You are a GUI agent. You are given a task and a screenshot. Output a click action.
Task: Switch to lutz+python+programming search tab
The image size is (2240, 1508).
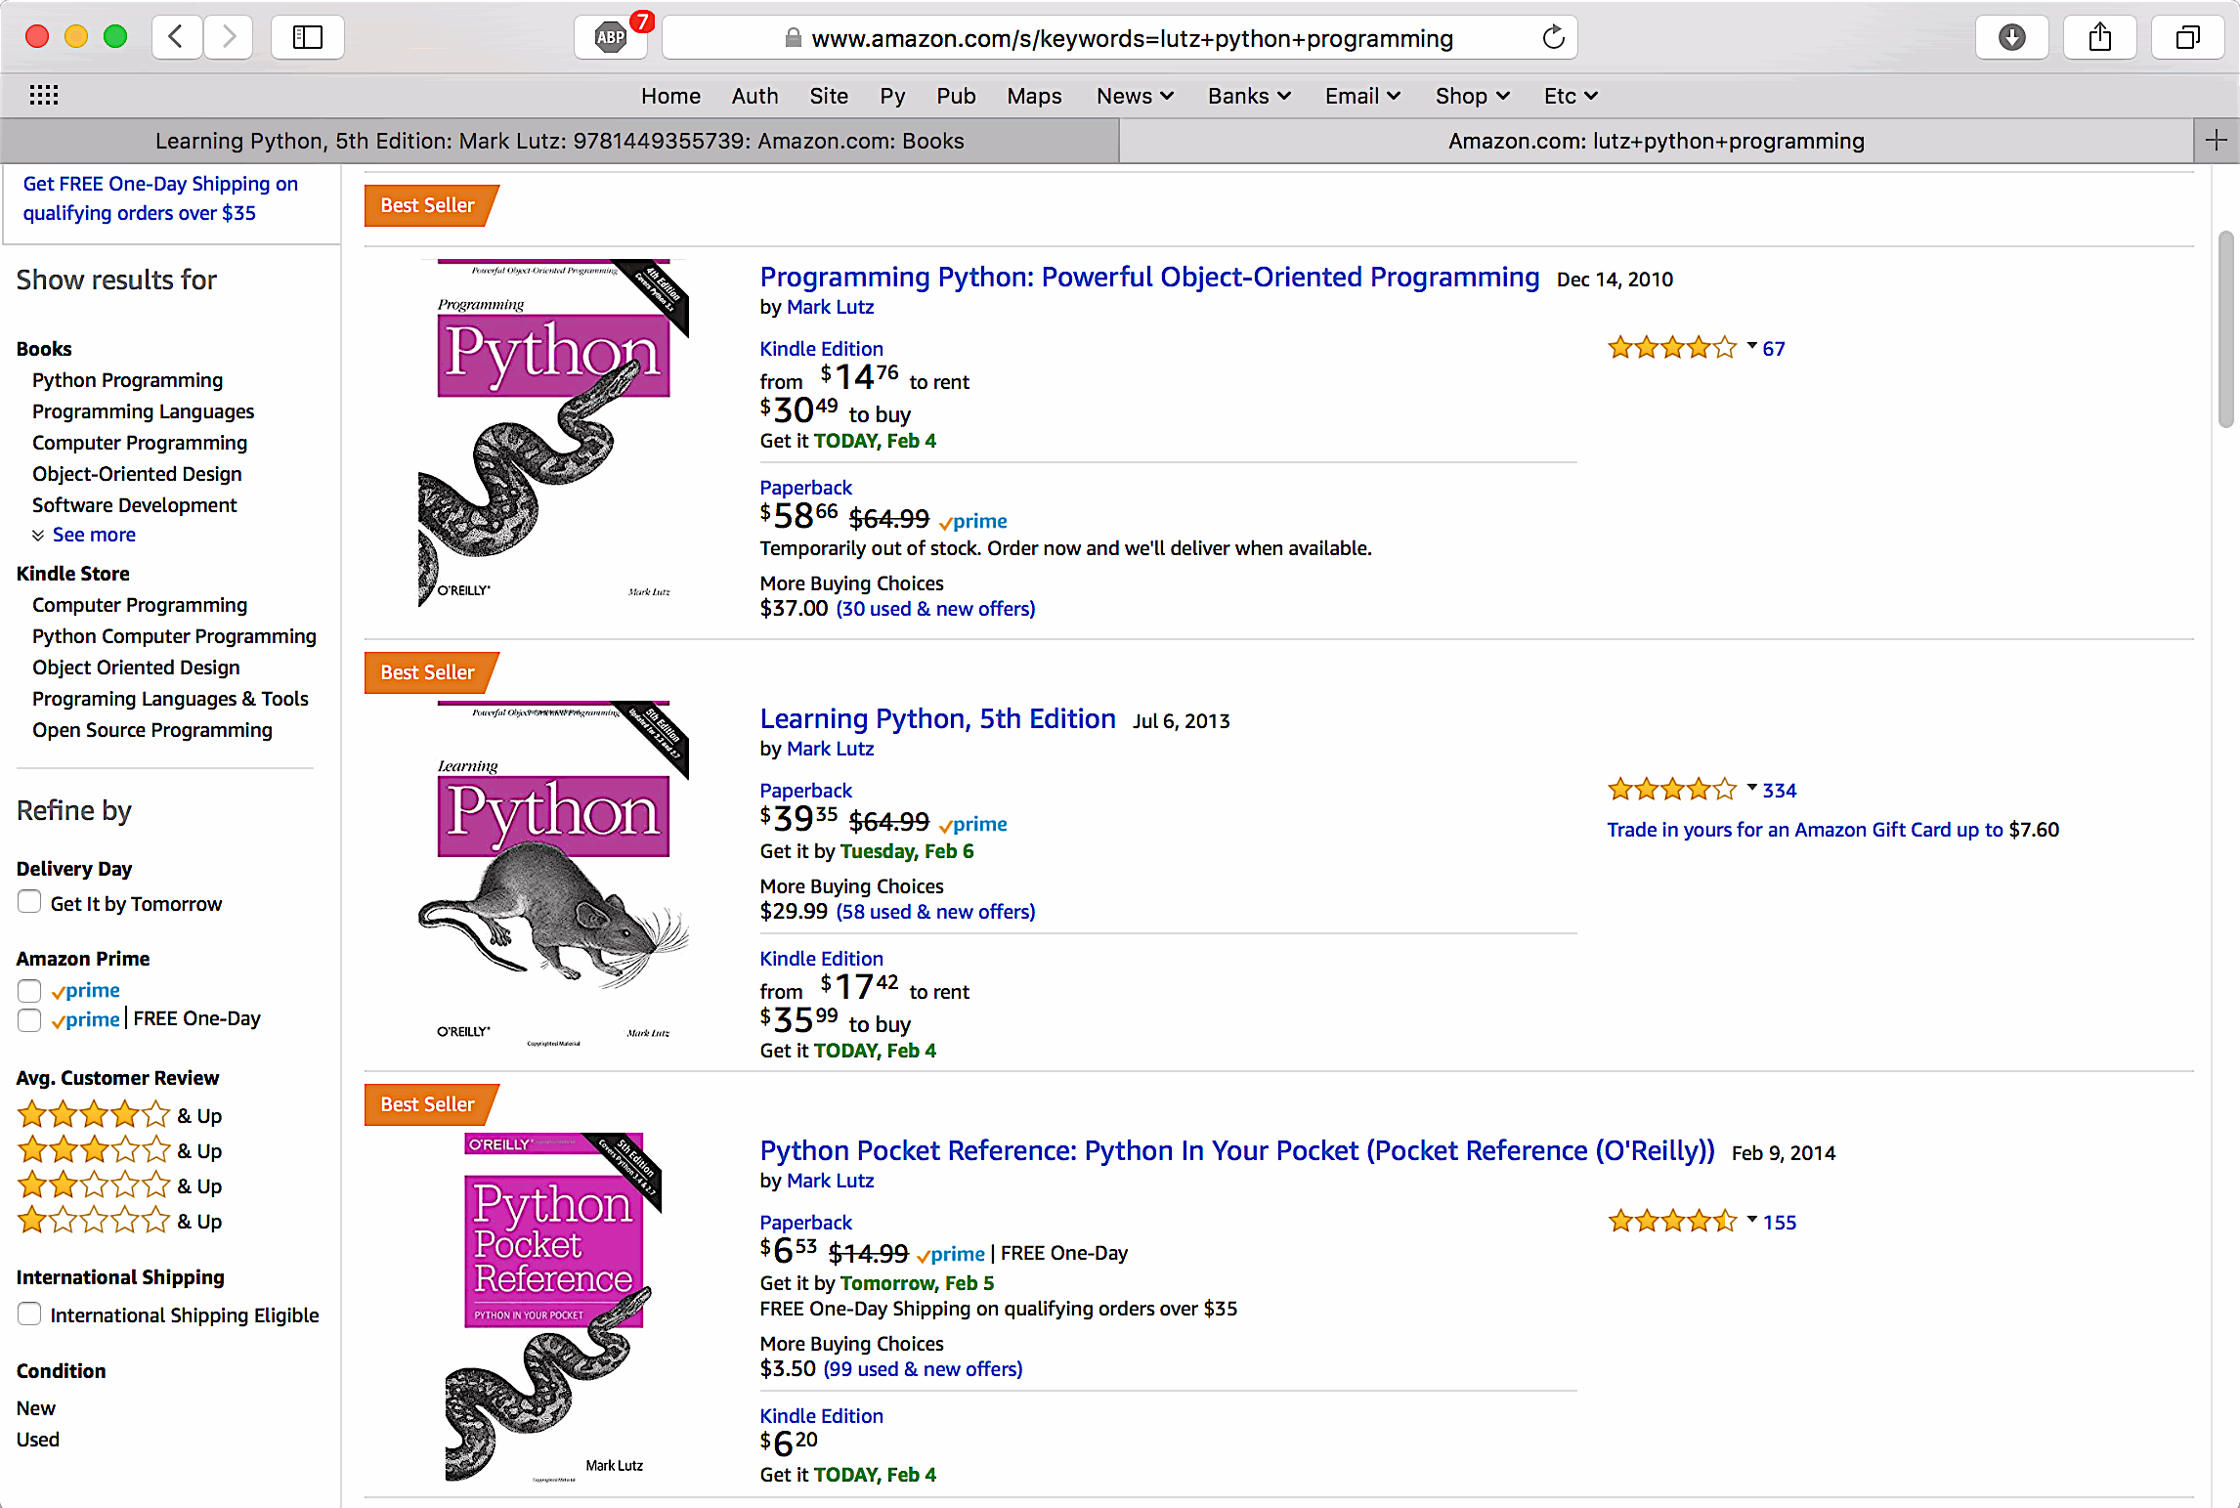[1657, 141]
